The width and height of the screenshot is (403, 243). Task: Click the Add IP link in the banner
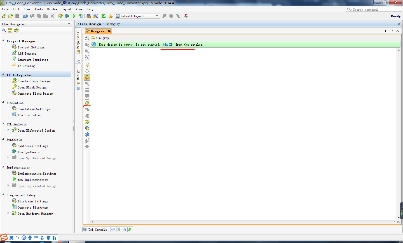click(x=168, y=45)
